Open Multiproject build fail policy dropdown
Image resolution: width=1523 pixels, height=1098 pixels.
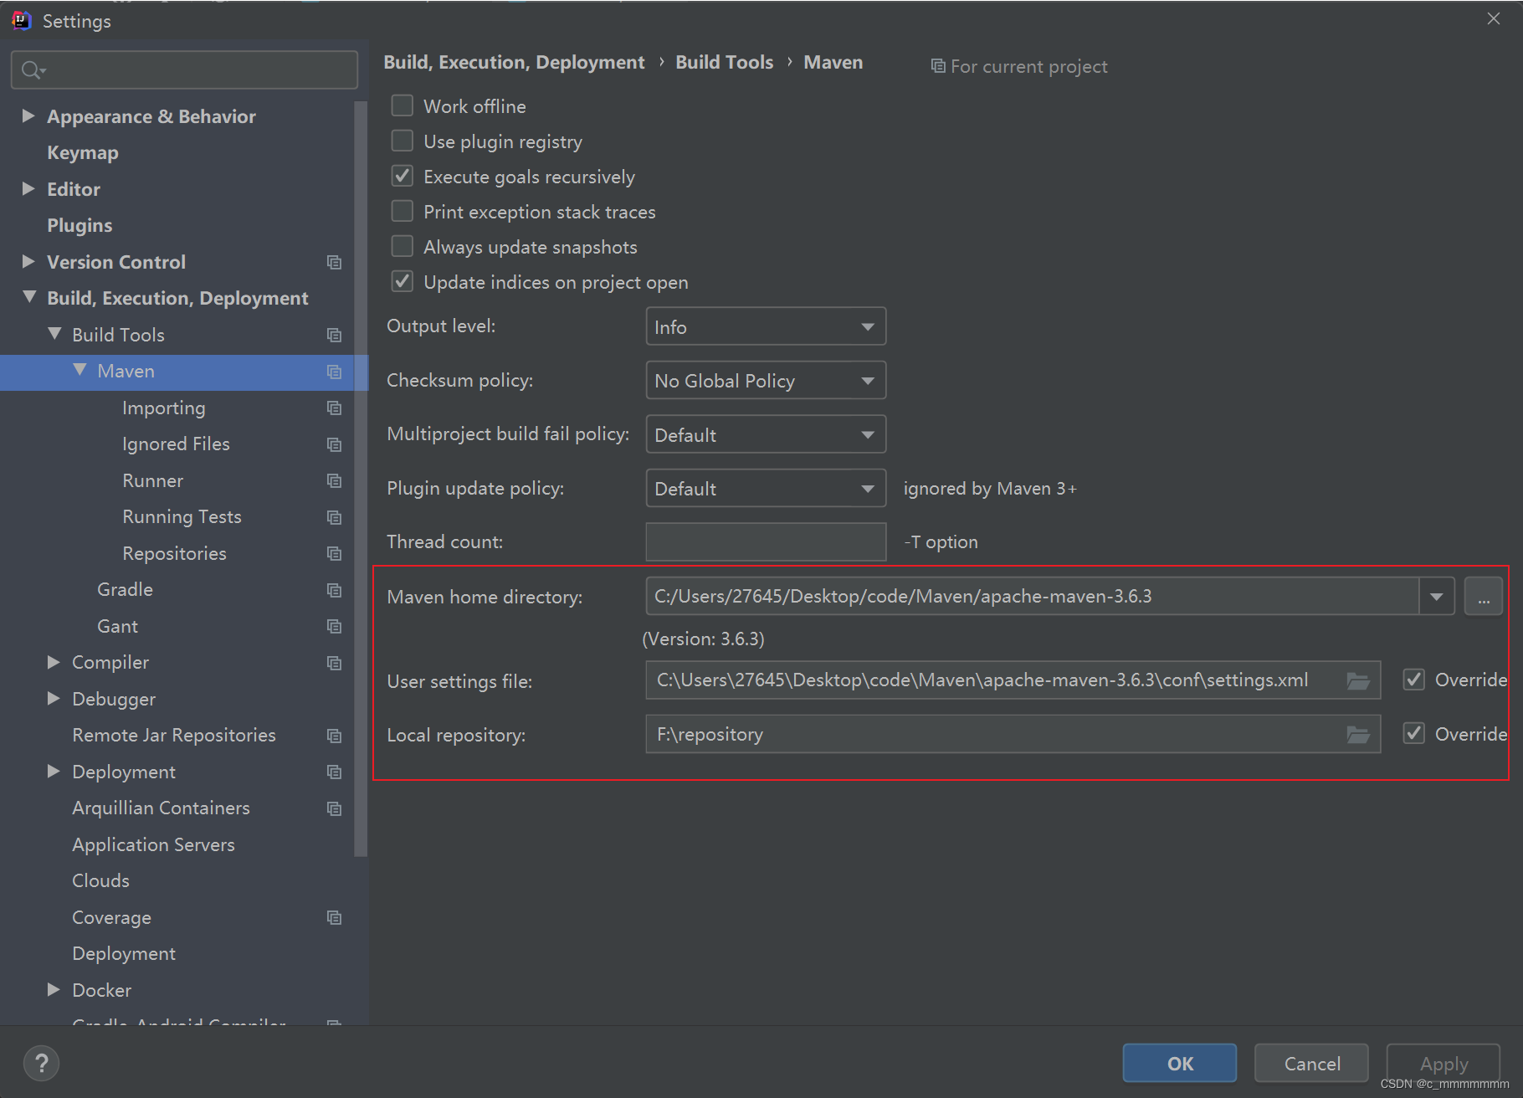(x=766, y=434)
